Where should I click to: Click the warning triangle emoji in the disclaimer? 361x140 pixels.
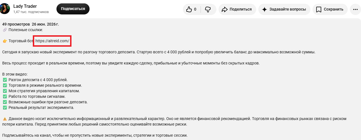point(5,119)
